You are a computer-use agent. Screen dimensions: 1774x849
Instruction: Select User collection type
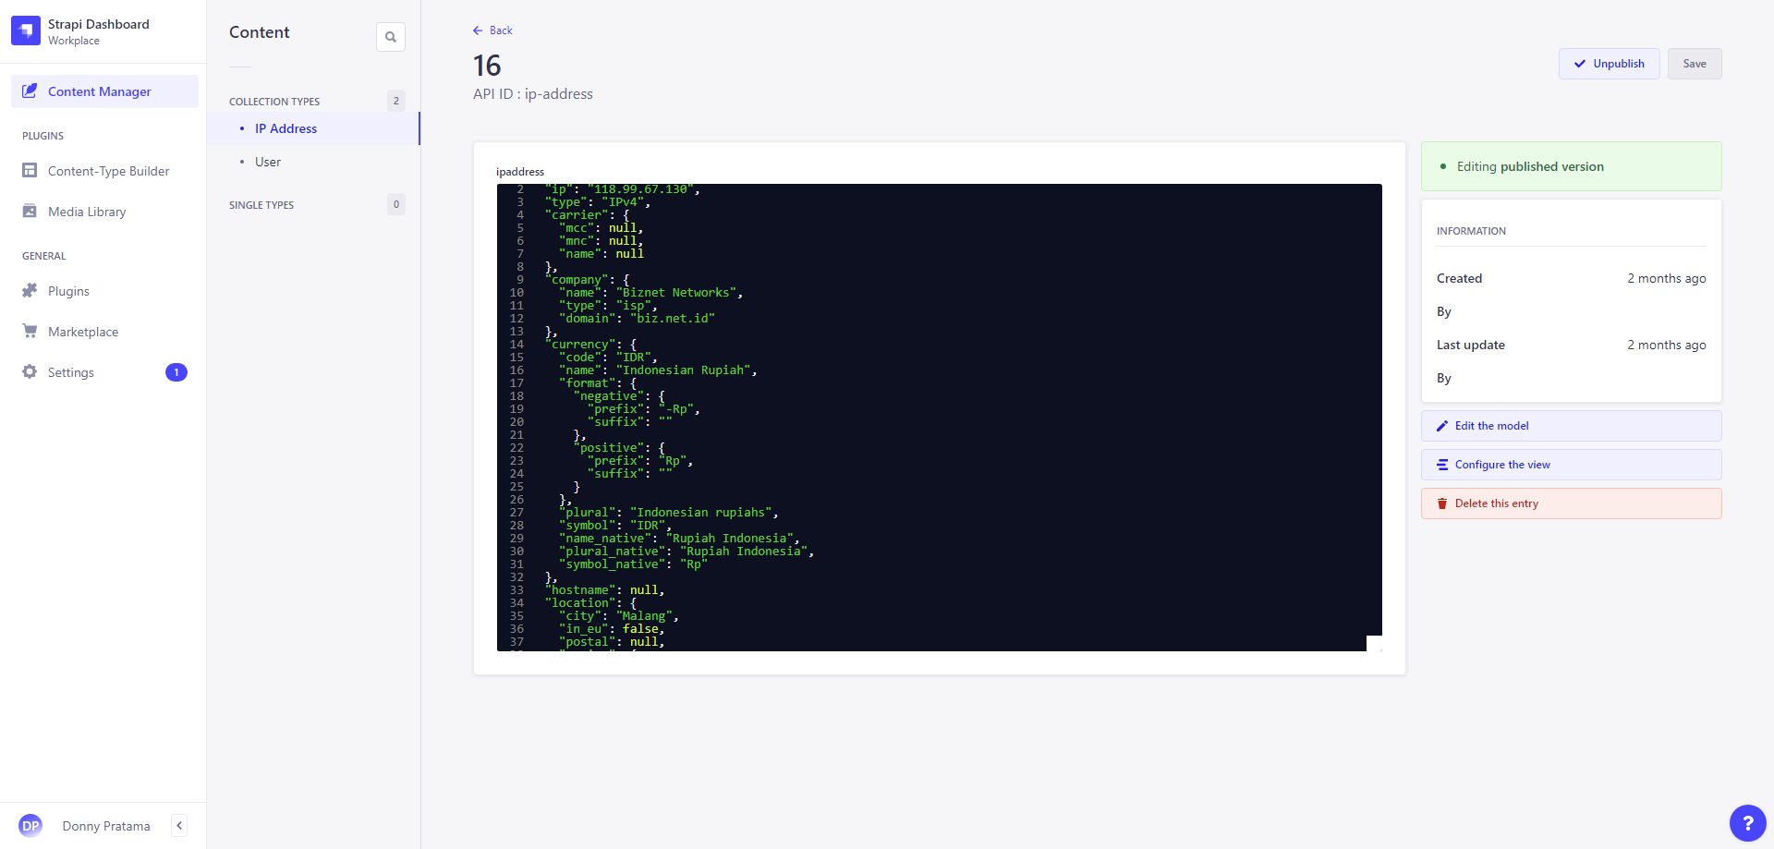click(x=268, y=162)
